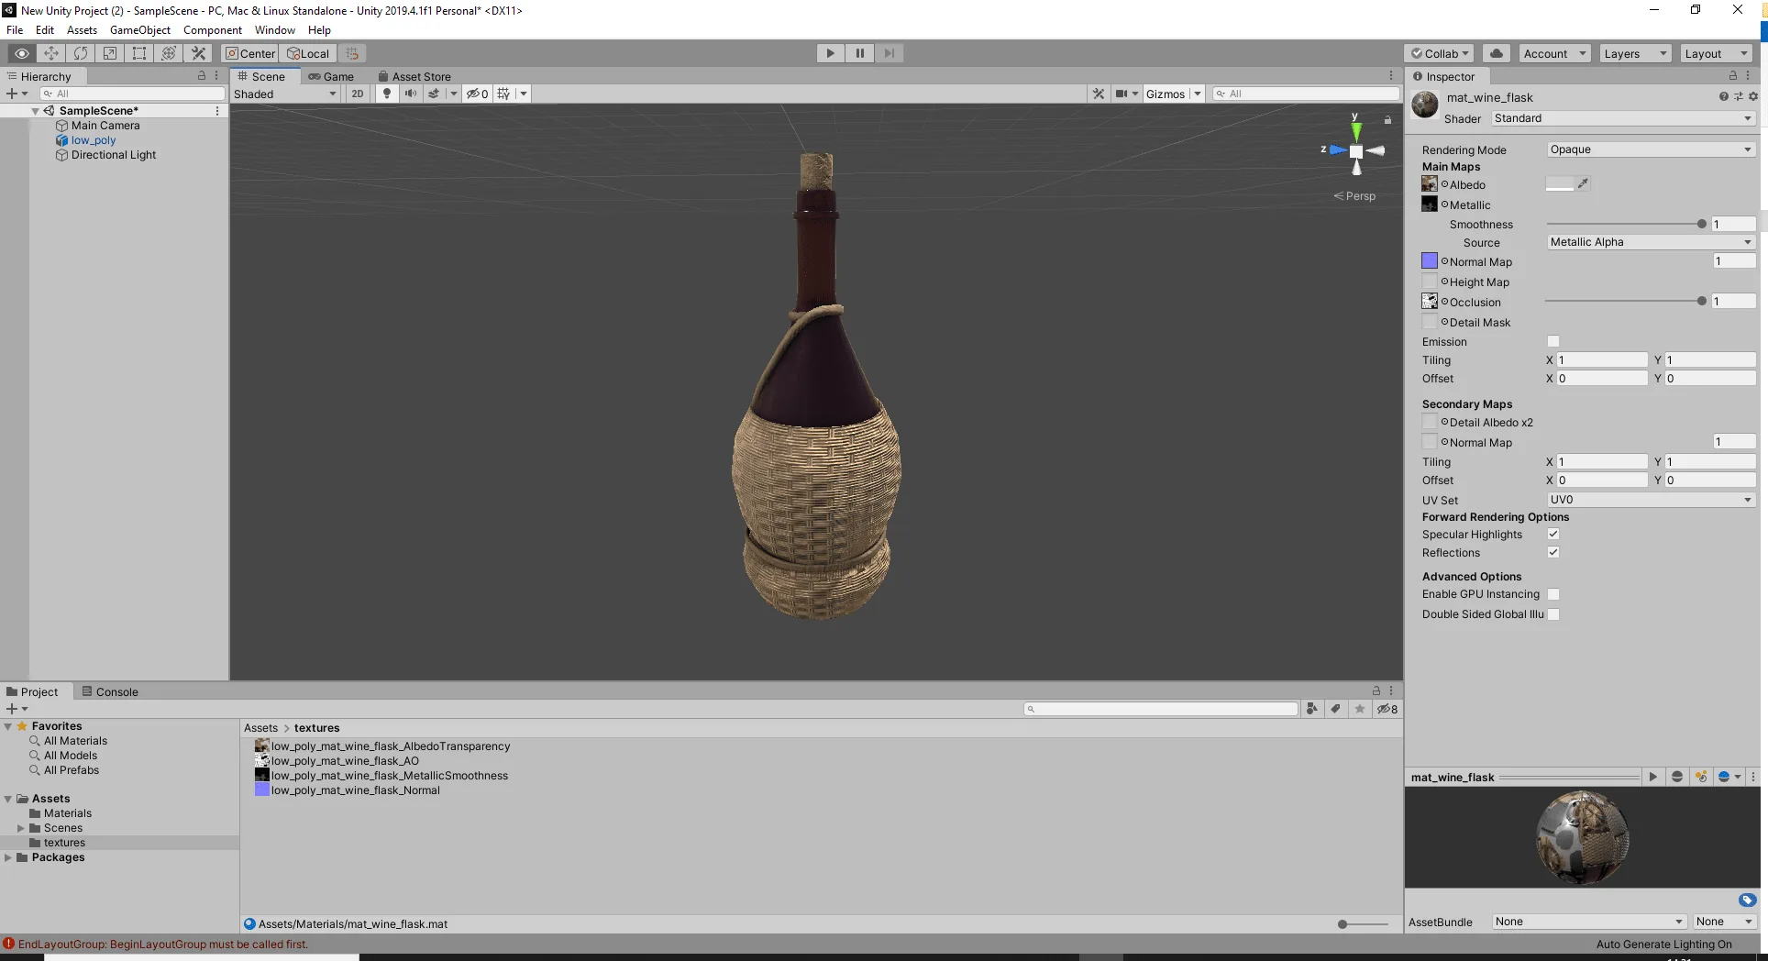The width and height of the screenshot is (1768, 961).
Task: Toggle Specular Highlights checkbox
Action: (1553, 534)
